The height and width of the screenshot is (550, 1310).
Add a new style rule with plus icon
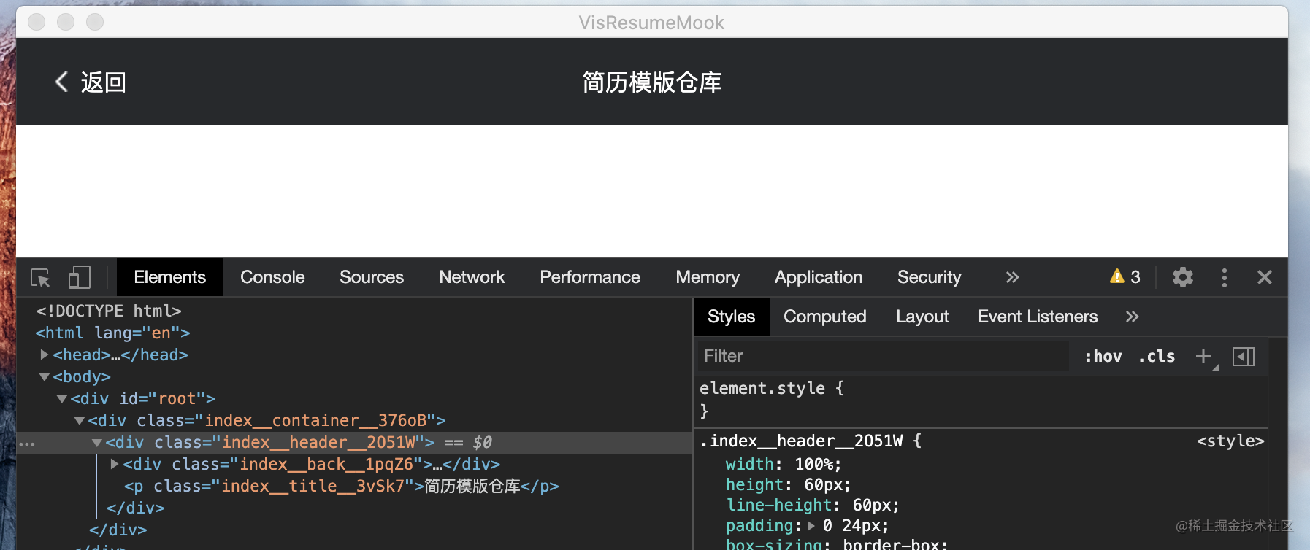[1203, 356]
